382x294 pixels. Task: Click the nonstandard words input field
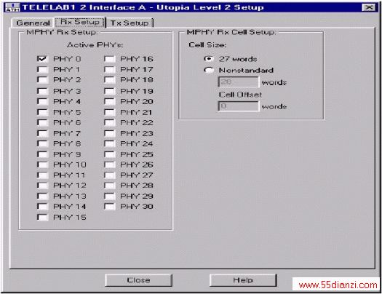(x=238, y=82)
